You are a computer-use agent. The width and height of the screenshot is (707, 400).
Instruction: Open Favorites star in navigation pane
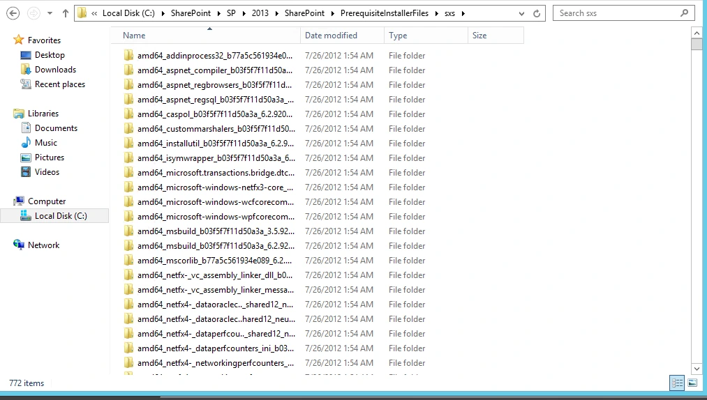tap(18, 40)
